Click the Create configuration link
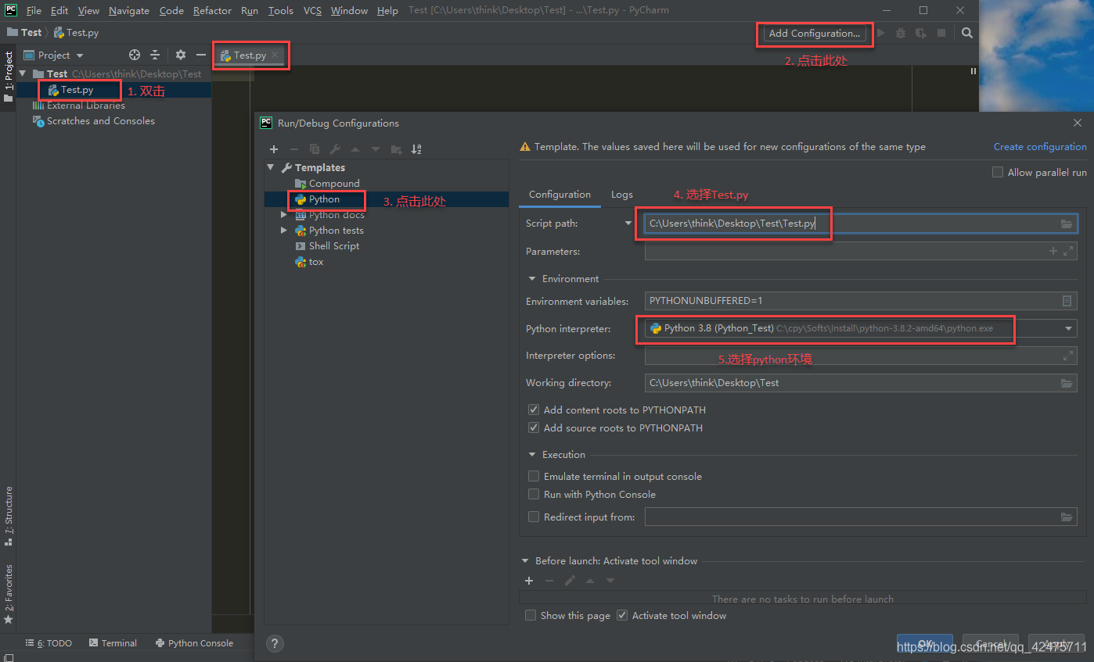This screenshot has width=1094, height=662. (1040, 146)
